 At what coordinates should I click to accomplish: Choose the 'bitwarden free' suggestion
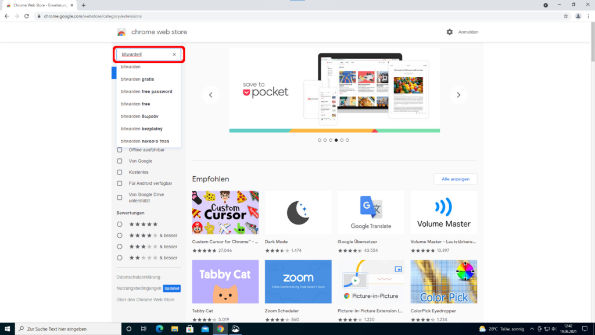click(x=149, y=104)
